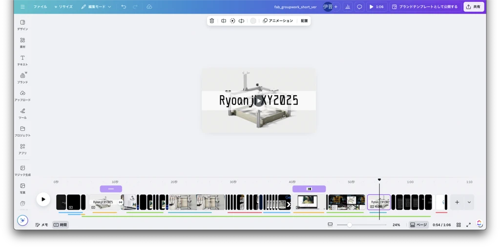Viewport: 500px width, 248px height.
Task: Open the マジック生成 panel
Action: coord(22,171)
